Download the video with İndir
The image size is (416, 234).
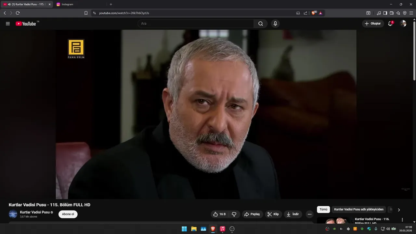point(293,214)
